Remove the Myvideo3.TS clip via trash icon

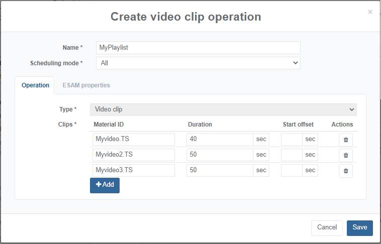tap(345, 171)
